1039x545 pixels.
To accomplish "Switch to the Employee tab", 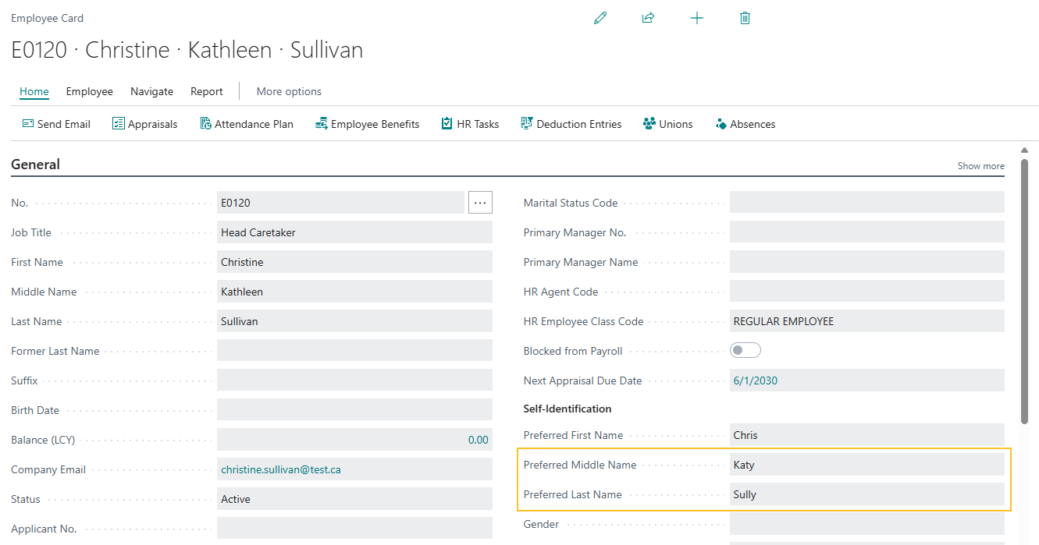I will tap(89, 91).
